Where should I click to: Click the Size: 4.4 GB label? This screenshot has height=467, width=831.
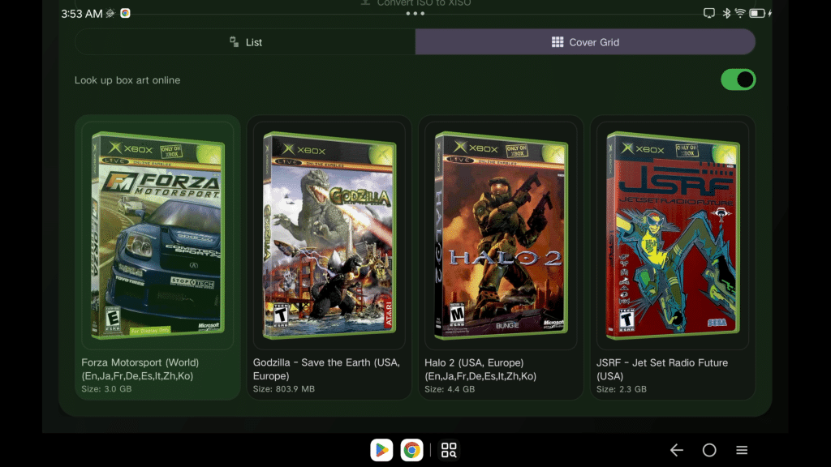click(450, 388)
